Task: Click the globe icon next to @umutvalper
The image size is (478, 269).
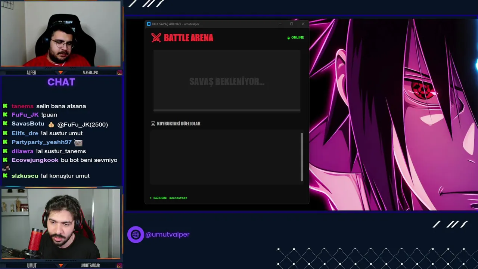Action: 136,235
